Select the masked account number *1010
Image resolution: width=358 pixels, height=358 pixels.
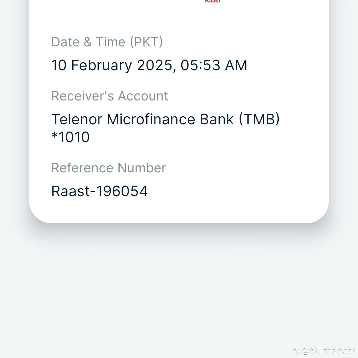tap(71, 137)
